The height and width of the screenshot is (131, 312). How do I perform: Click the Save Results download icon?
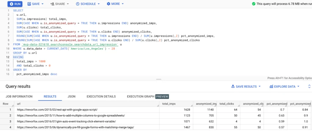233,87
